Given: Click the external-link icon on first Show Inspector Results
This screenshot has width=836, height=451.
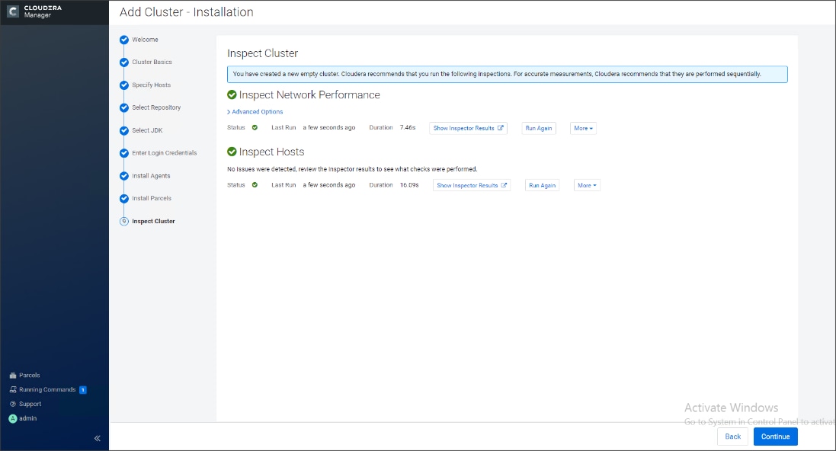Looking at the screenshot, I should pyautogui.click(x=501, y=128).
